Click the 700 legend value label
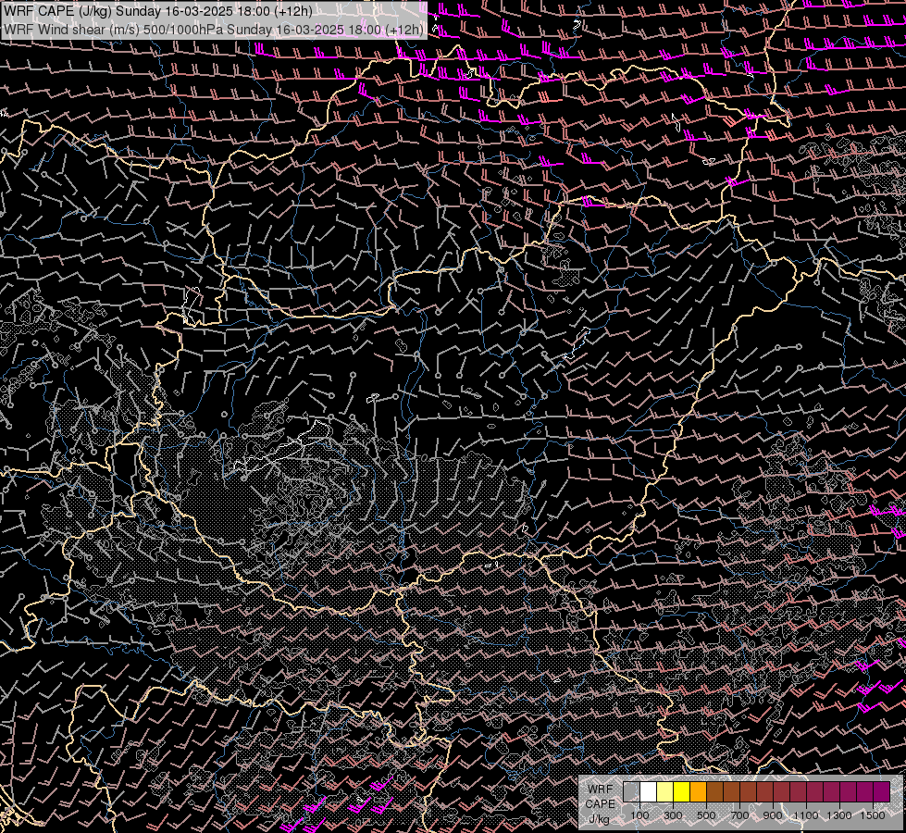The height and width of the screenshot is (833, 906). click(x=739, y=815)
